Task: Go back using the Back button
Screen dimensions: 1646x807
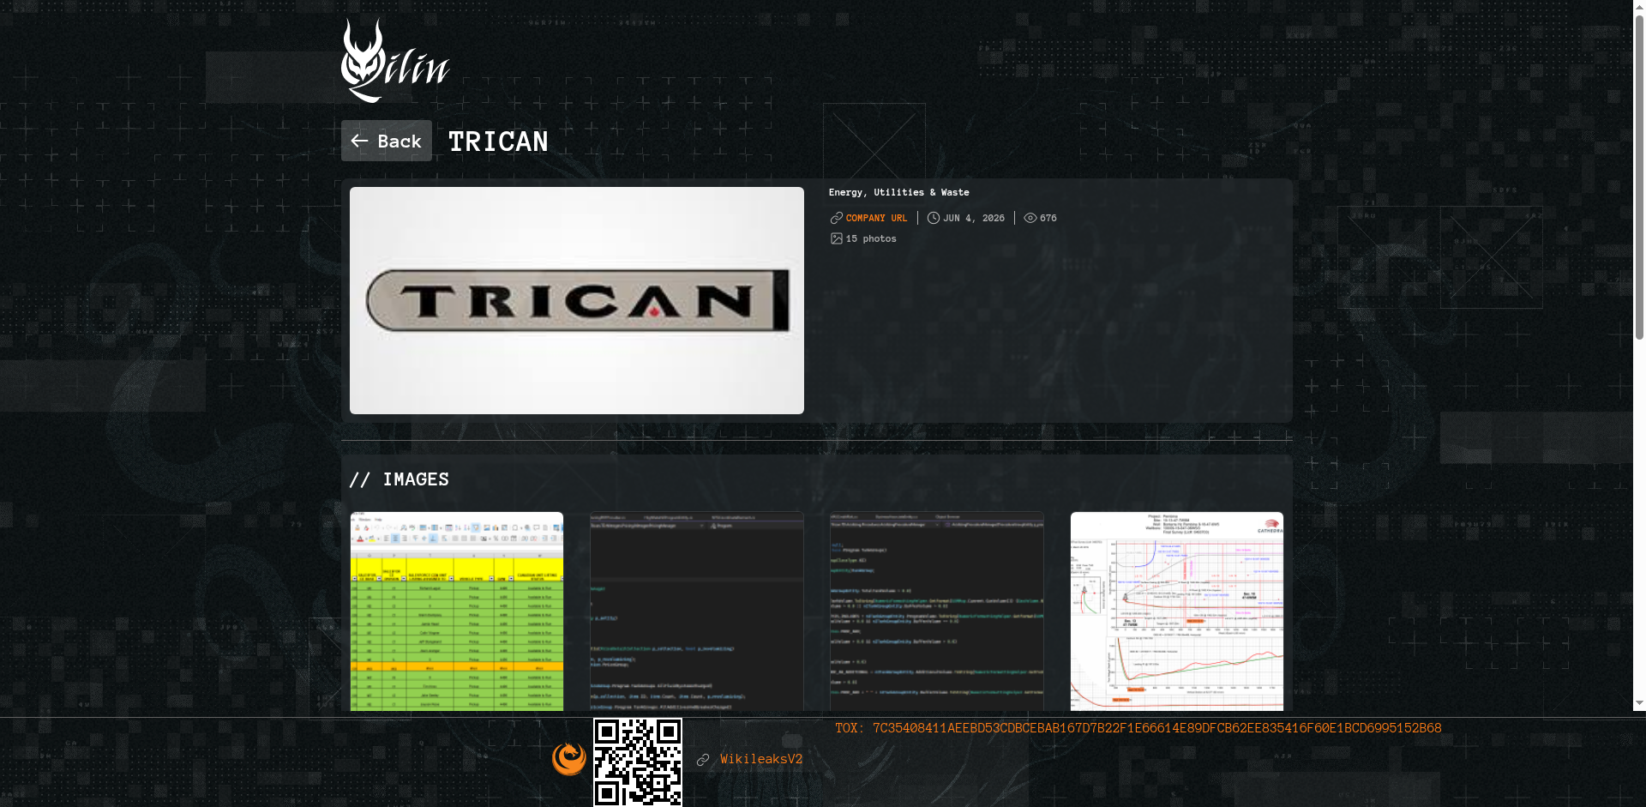Action: click(387, 141)
